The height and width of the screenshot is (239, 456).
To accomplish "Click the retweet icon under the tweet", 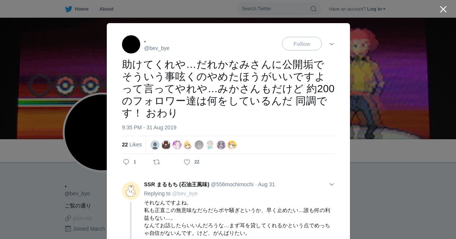I will tap(157, 162).
